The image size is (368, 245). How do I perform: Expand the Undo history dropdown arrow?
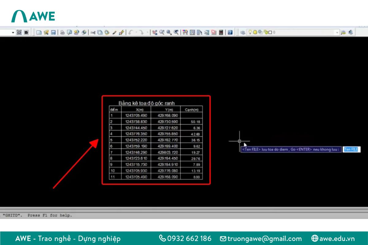tap(136, 32)
